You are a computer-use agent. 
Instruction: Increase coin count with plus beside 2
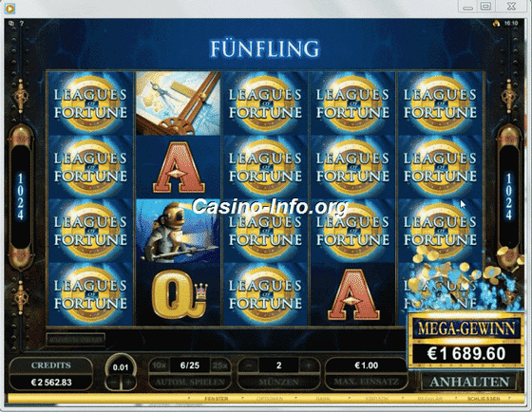(309, 365)
